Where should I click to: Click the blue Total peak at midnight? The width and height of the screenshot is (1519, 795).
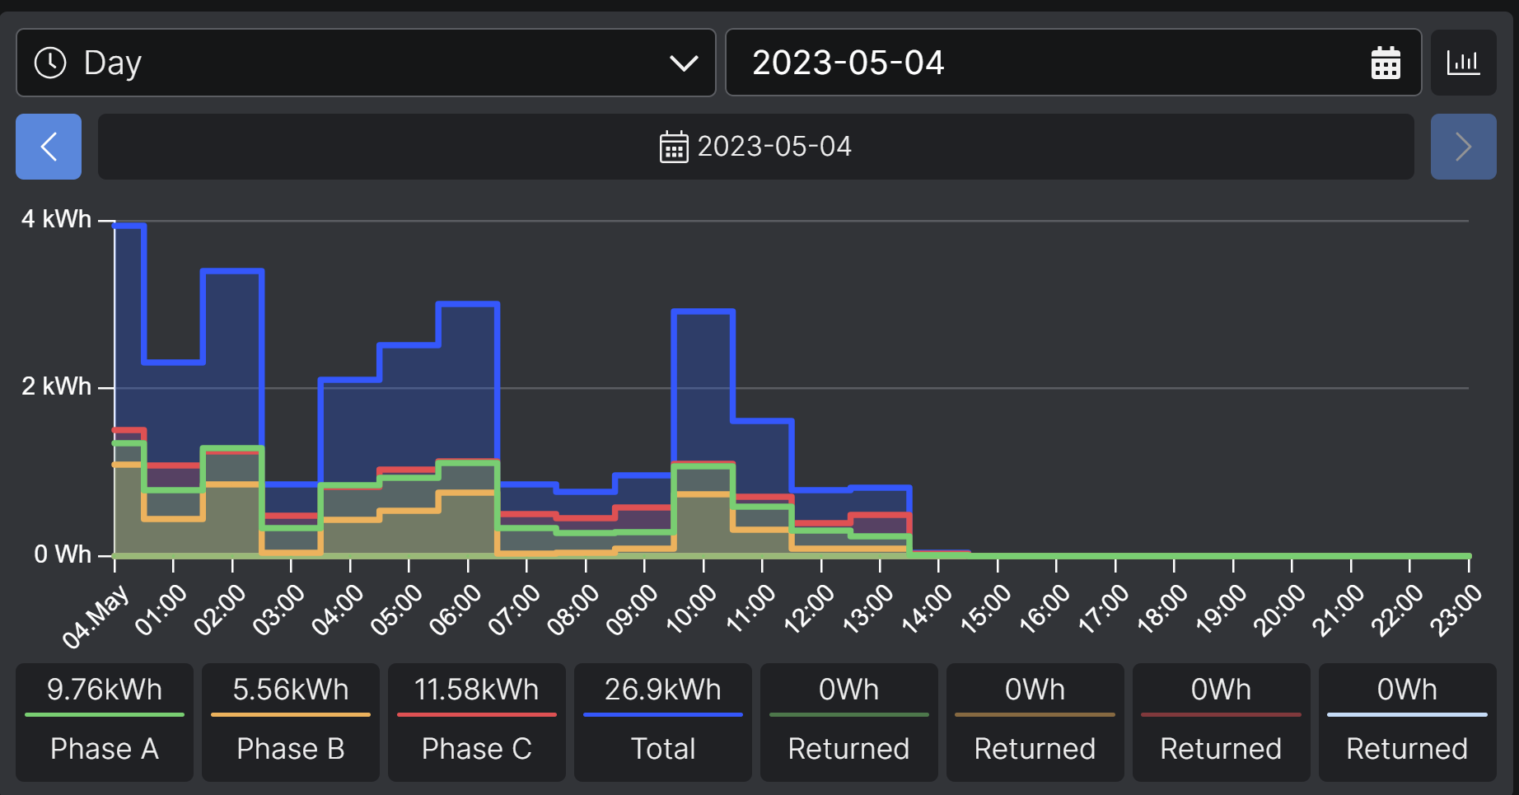pos(129,225)
